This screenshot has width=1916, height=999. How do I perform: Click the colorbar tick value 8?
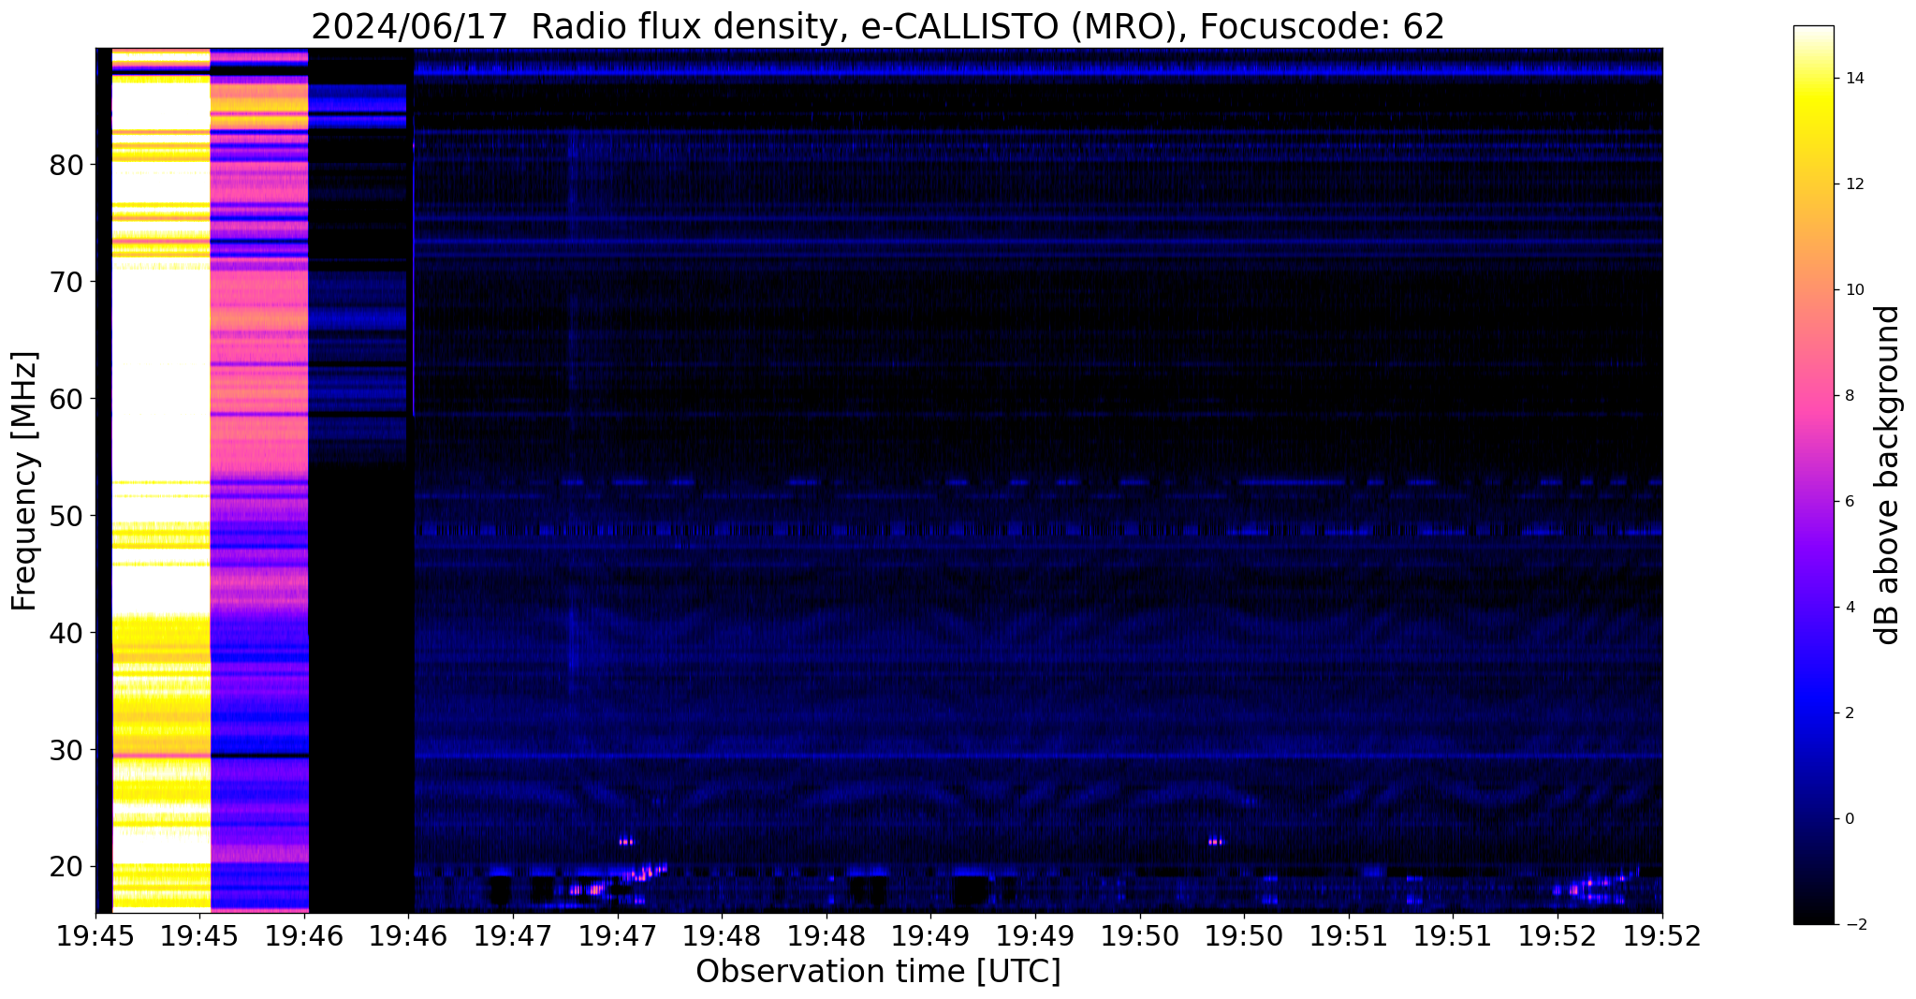tap(1849, 396)
